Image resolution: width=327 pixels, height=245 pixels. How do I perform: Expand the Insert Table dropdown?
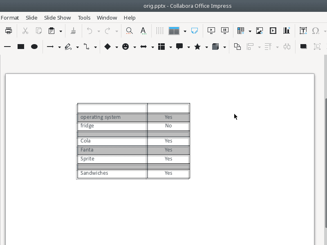[x=250, y=30]
